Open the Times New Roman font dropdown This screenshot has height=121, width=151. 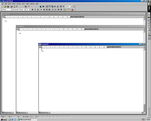(25, 10)
